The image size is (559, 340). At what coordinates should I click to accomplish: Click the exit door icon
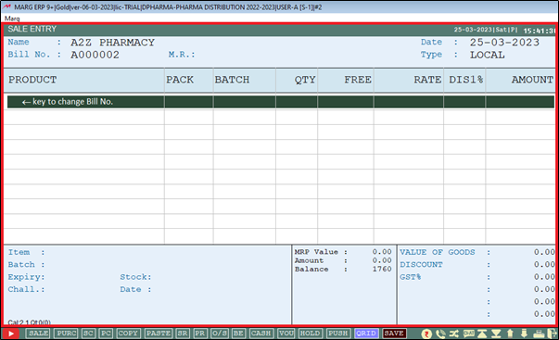click(x=553, y=334)
